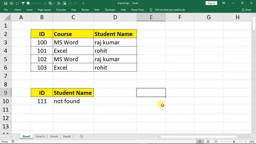This screenshot has height=144, width=256.
Task: Open the Review ribbon tab
Action: click(85, 10)
